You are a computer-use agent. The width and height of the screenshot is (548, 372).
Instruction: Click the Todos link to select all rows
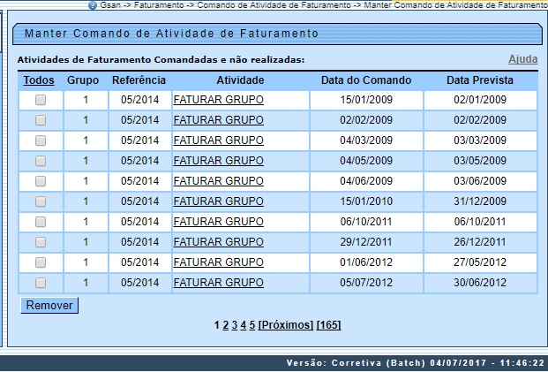pos(39,80)
